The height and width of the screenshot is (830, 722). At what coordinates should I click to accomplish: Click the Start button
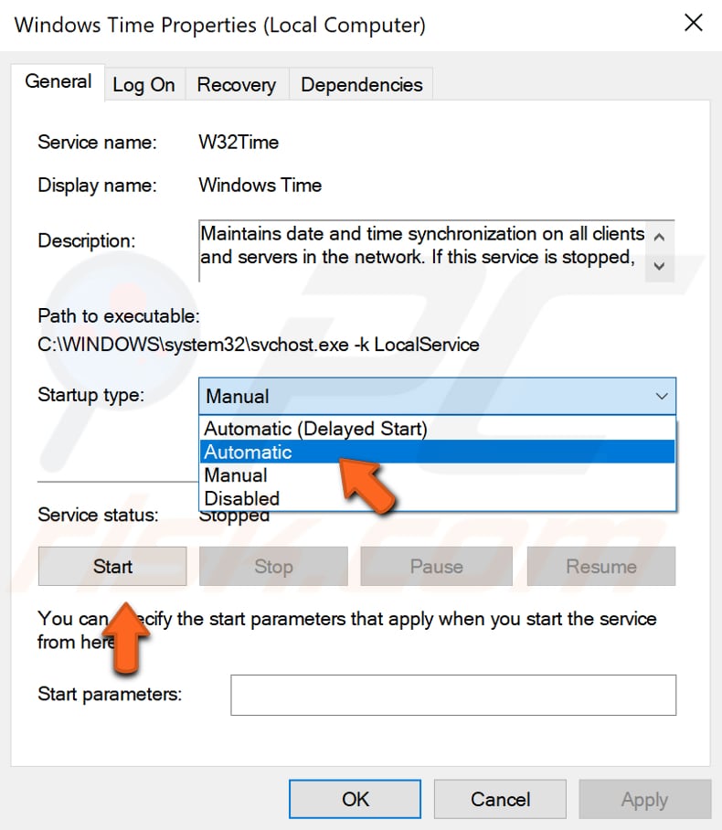[111, 566]
